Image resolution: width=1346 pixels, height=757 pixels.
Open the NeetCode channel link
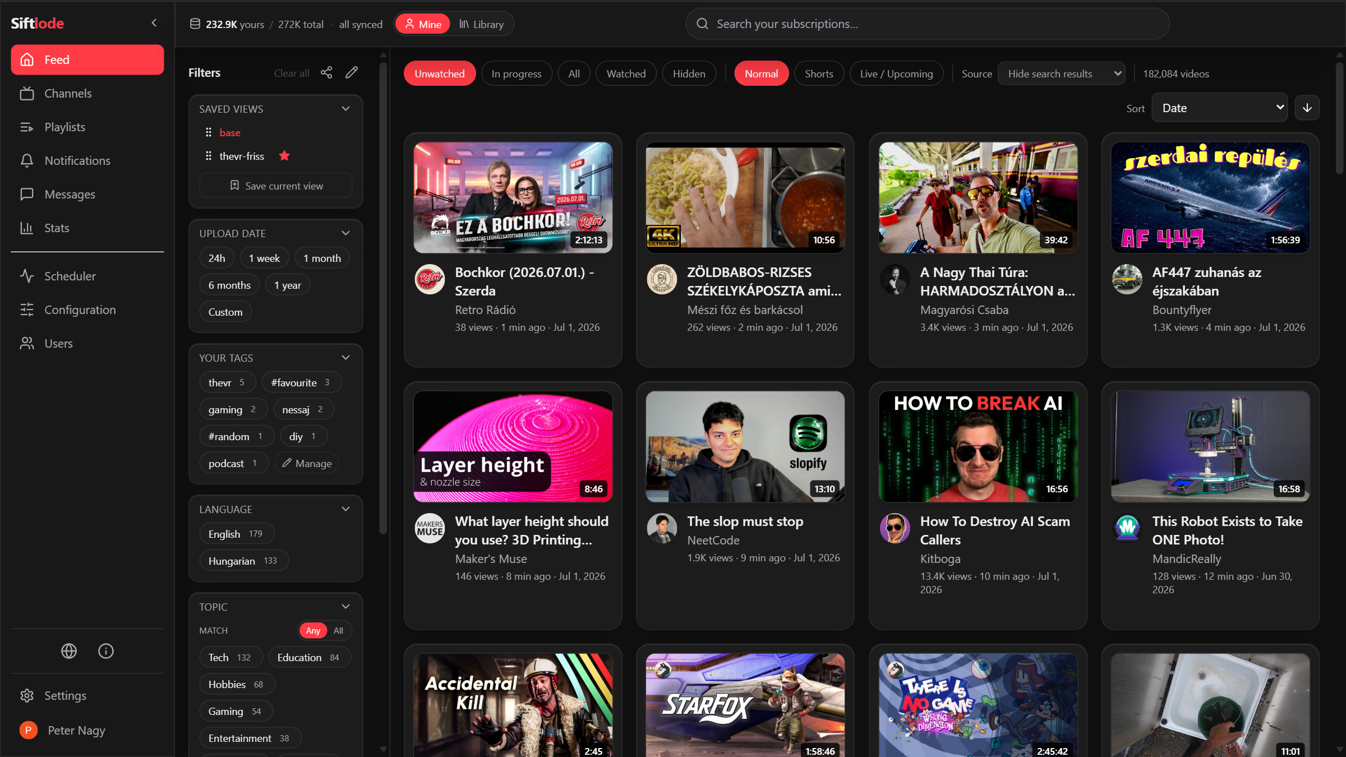pos(713,540)
